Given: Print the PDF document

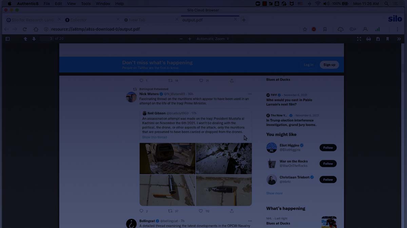Looking at the screenshot, I should (369, 39).
